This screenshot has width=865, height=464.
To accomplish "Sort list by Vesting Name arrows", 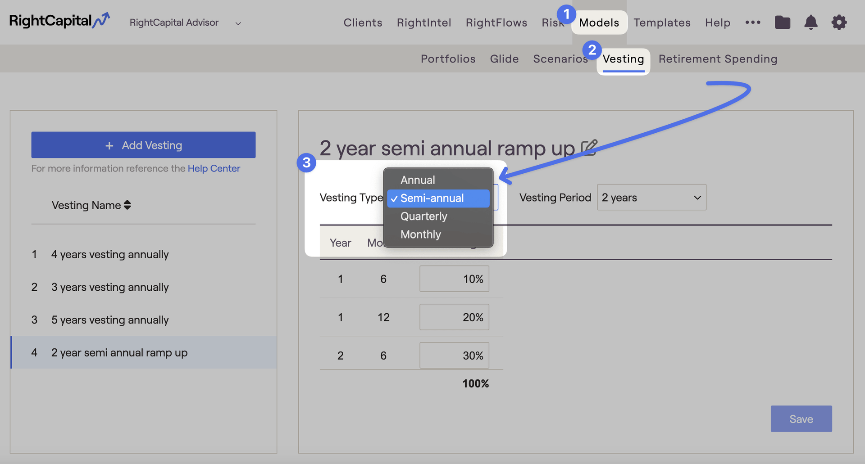I will pyautogui.click(x=127, y=205).
